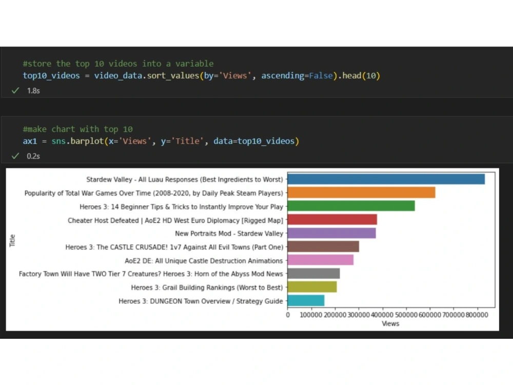Click the '400000' x-axis tick label

[382, 315]
